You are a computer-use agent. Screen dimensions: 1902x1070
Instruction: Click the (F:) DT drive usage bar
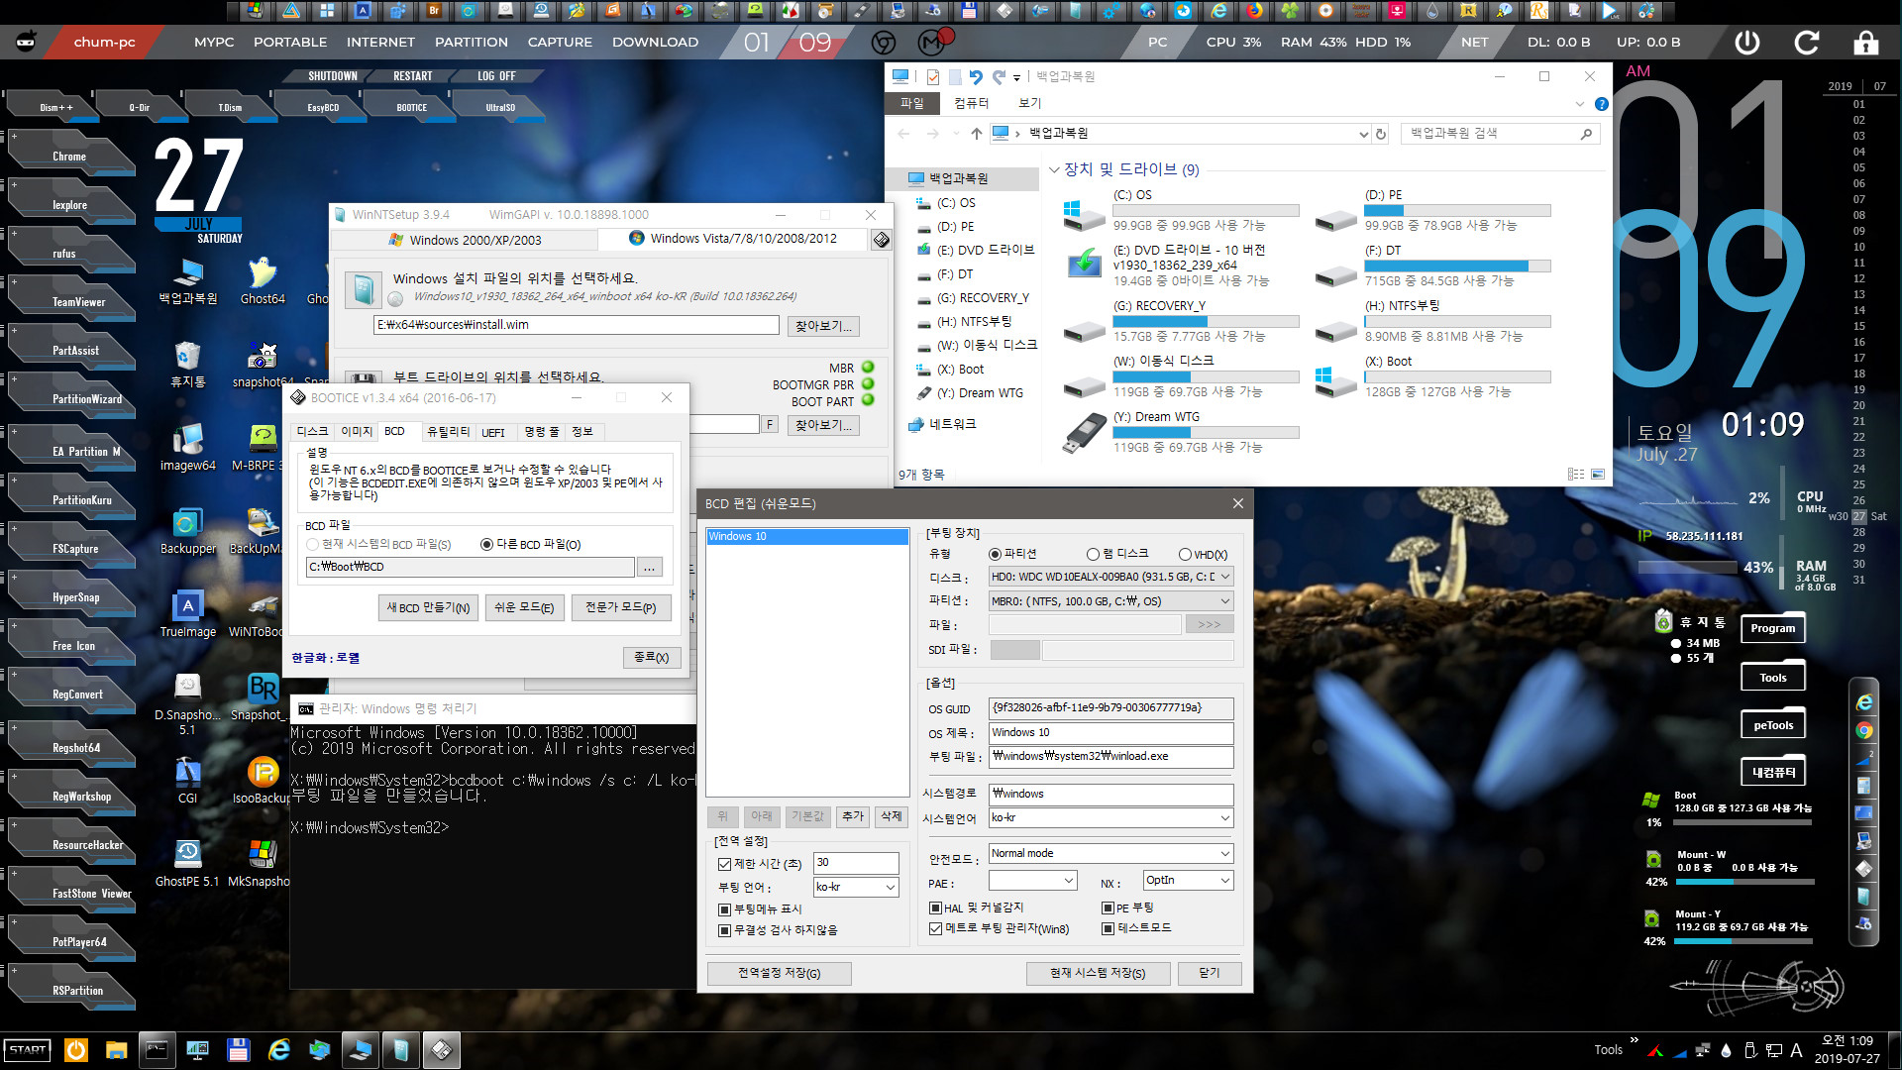(1457, 267)
